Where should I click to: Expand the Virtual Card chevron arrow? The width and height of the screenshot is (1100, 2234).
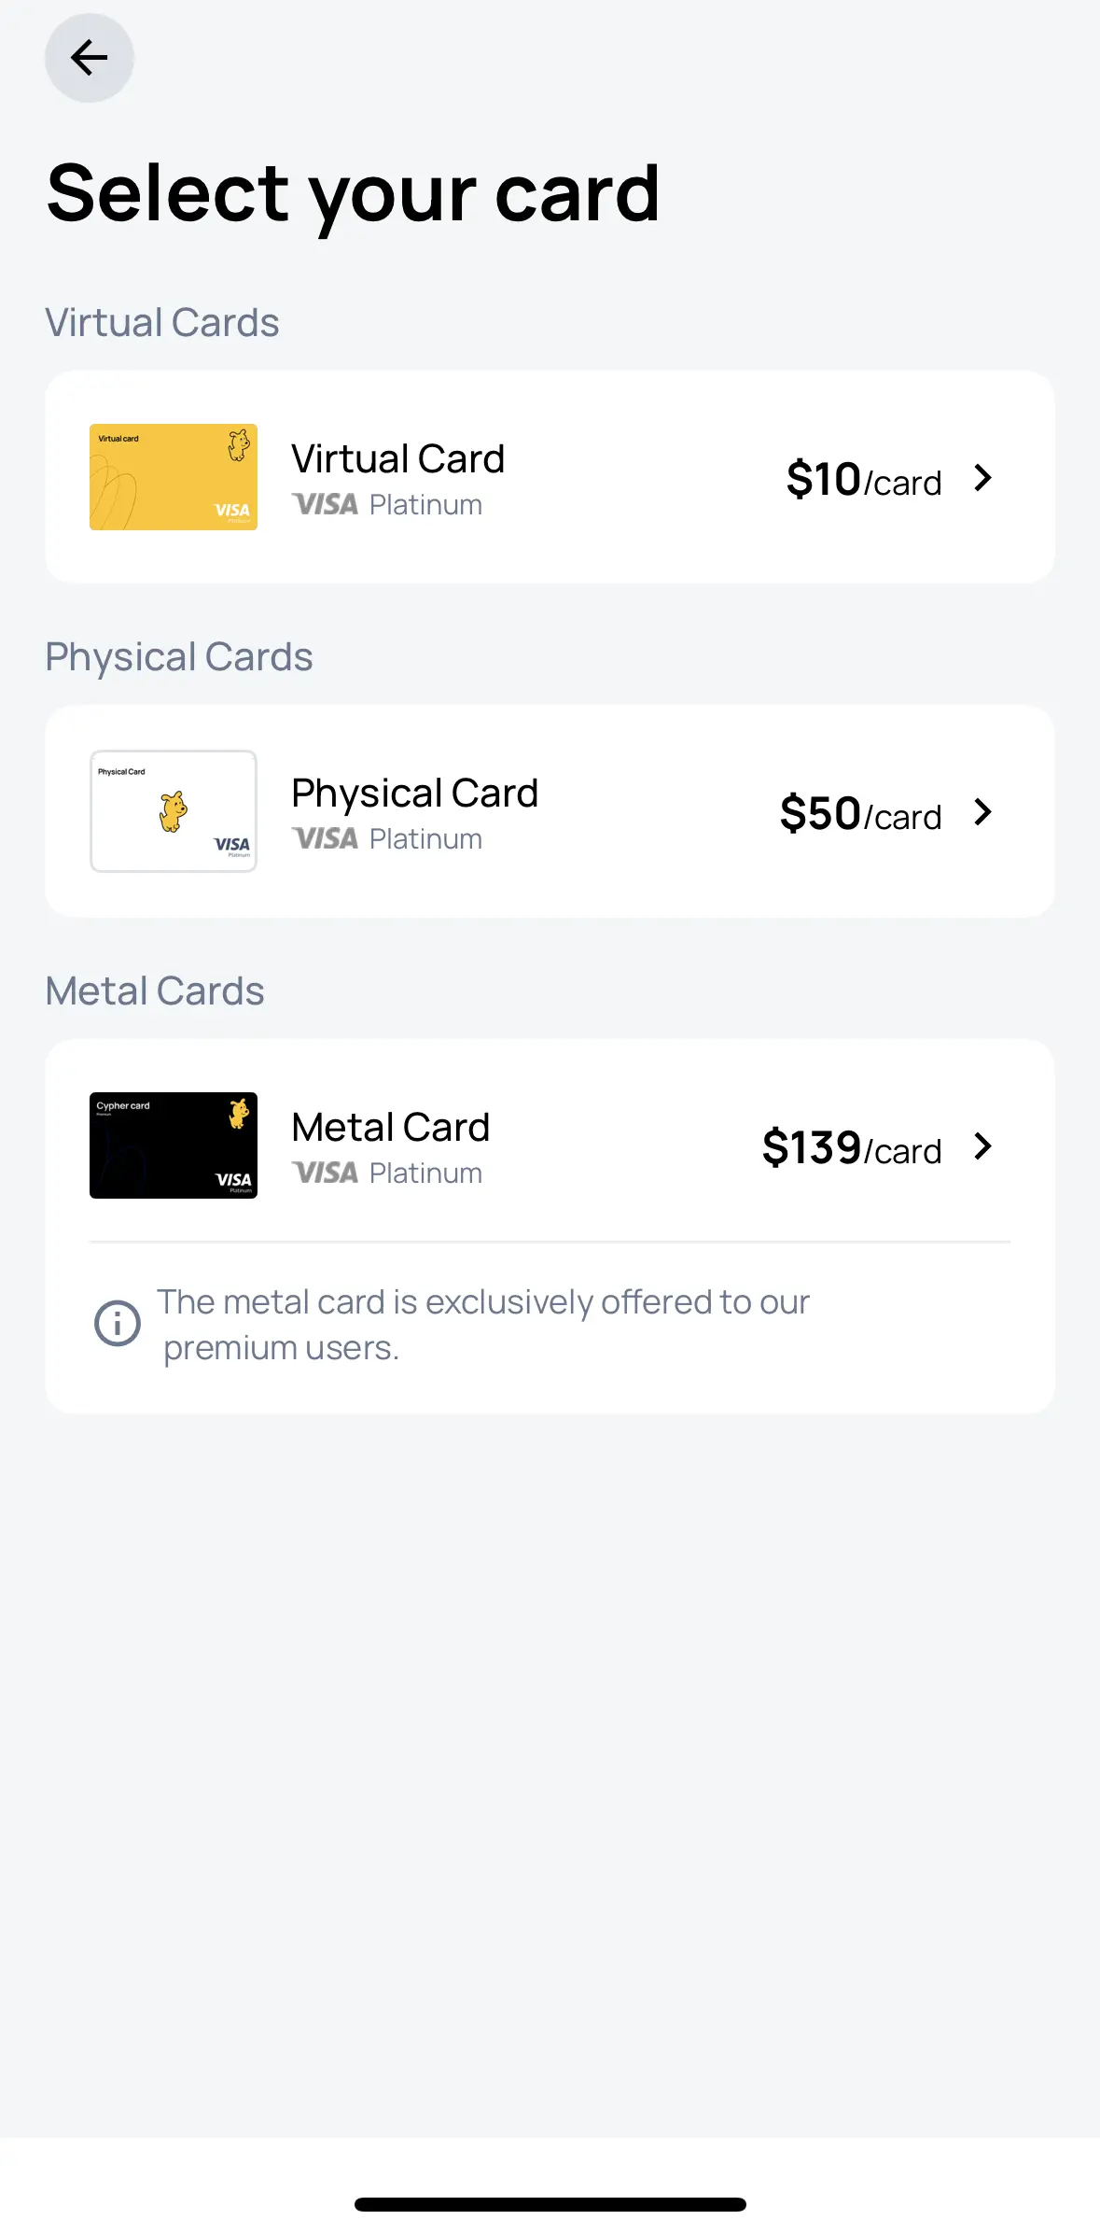[x=982, y=478]
